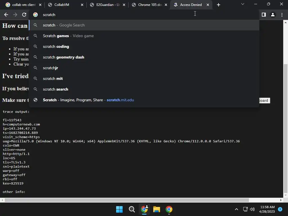Close the collab vm client tab
This screenshot has height=216, width=288.
40,5
